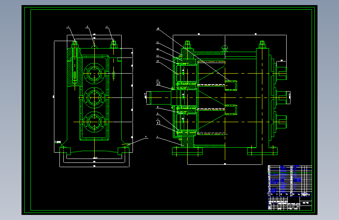The image size is (339, 220).
Task: Select the top-left hex bolt in front view
Action: (x=75, y=45)
